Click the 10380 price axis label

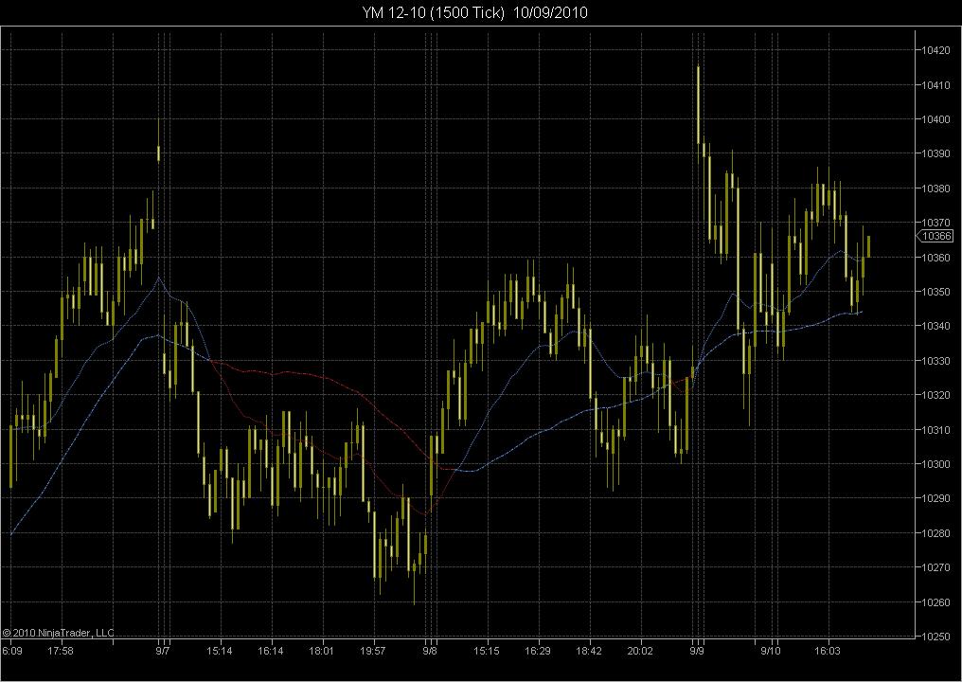pos(936,188)
